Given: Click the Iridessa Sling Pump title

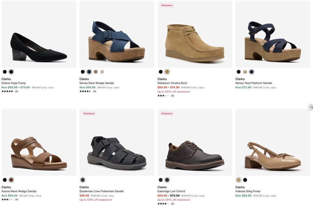Looking at the screenshot, I should pos(248,191).
